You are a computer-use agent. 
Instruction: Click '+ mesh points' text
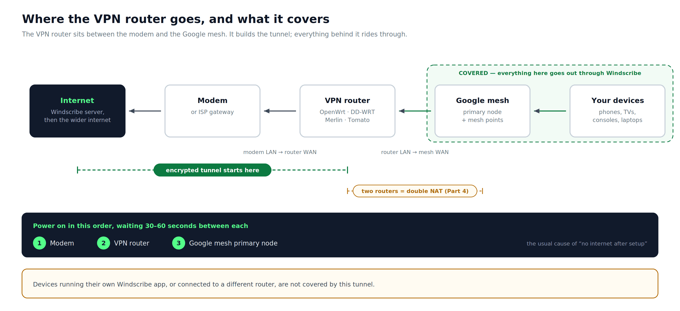482,120
